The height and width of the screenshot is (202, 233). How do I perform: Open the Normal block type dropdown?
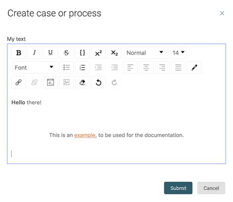[146, 53]
